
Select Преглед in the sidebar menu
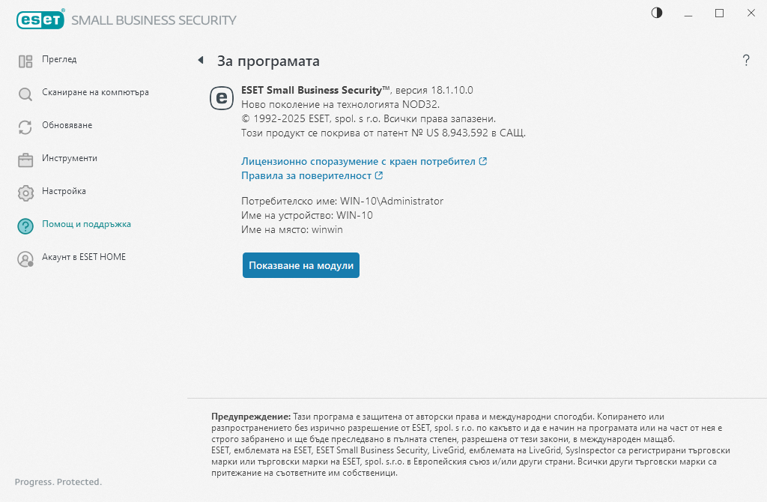point(58,60)
